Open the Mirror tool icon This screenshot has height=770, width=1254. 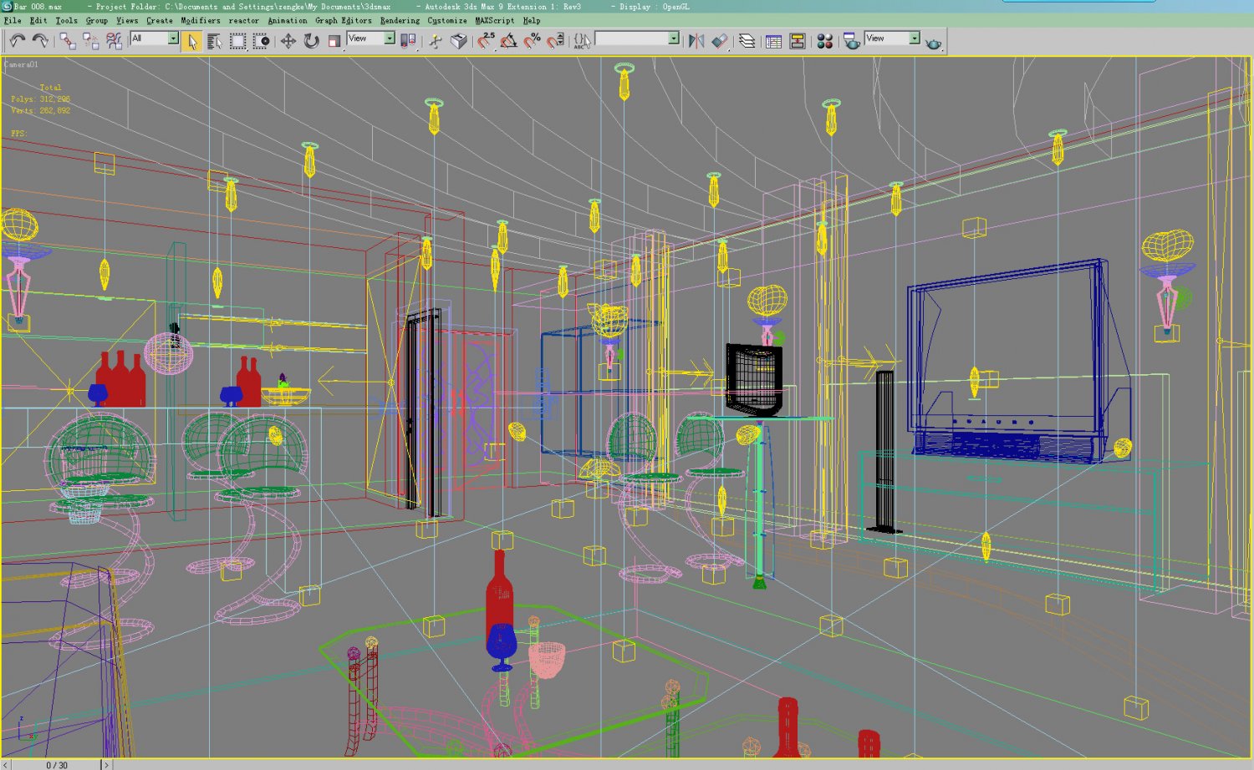click(x=696, y=38)
